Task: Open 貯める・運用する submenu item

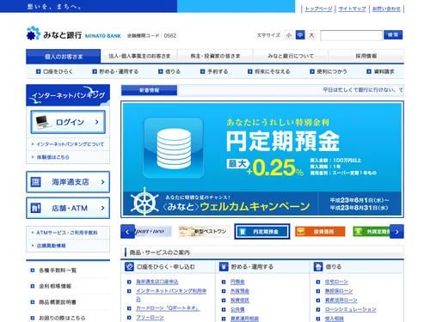Action: (x=115, y=71)
